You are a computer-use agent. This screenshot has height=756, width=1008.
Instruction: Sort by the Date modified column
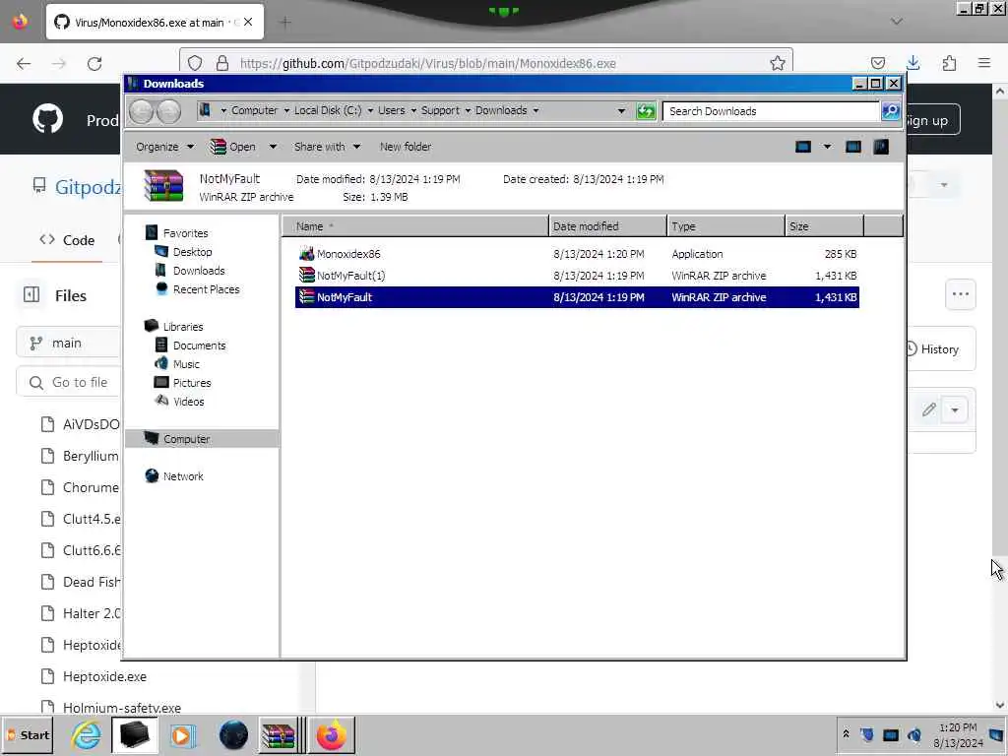tap(608, 226)
